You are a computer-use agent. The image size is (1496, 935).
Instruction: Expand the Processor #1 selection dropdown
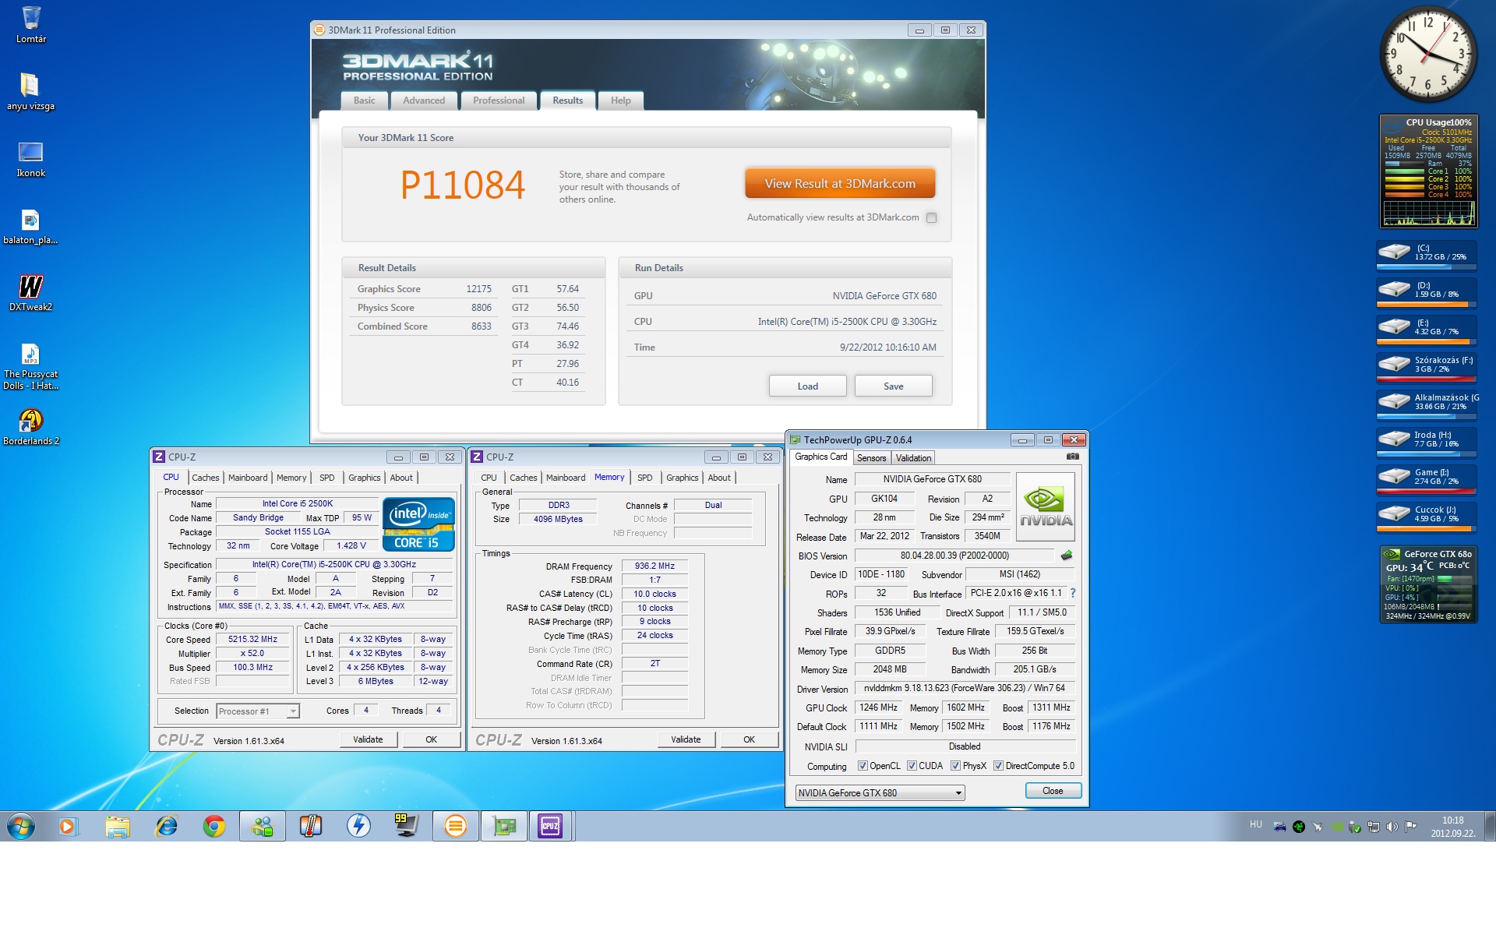292,711
